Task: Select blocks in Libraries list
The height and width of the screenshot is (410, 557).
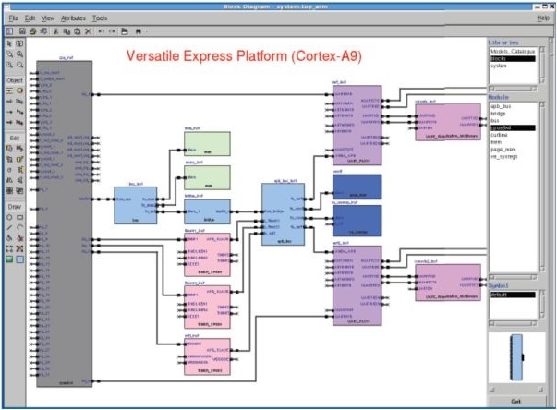Action: click(x=513, y=58)
